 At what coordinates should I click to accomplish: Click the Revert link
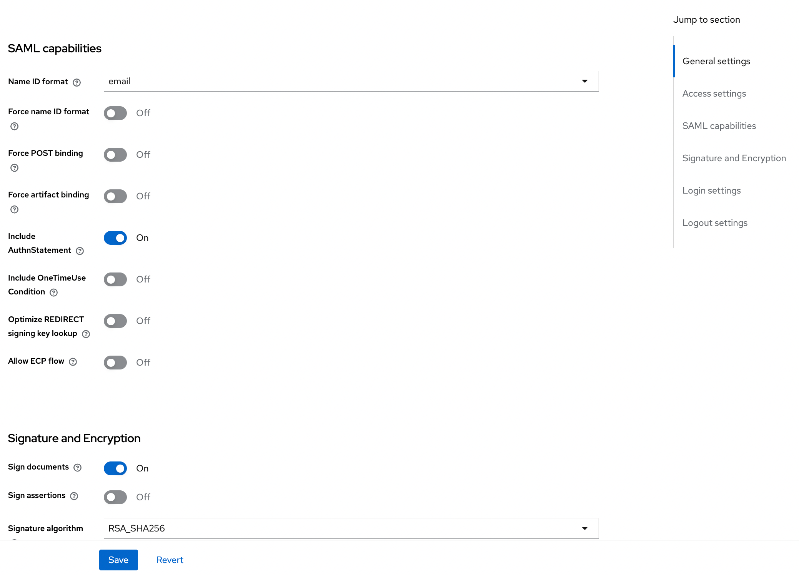point(170,560)
